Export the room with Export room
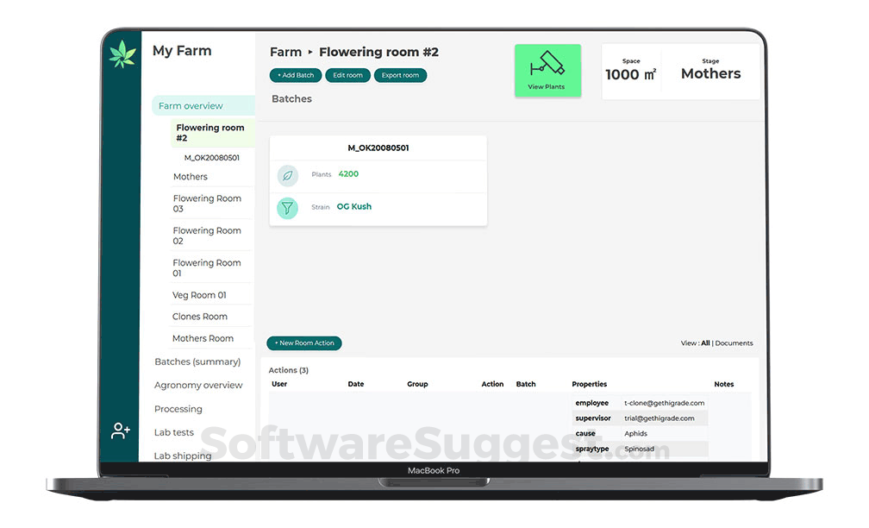The width and height of the screenshot is (869, 528). (400, 75)
